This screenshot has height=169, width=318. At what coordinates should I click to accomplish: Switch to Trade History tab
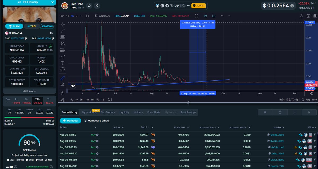(x=69, y=112)
